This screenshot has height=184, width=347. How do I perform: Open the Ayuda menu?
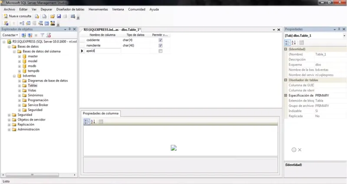point(154,9)
